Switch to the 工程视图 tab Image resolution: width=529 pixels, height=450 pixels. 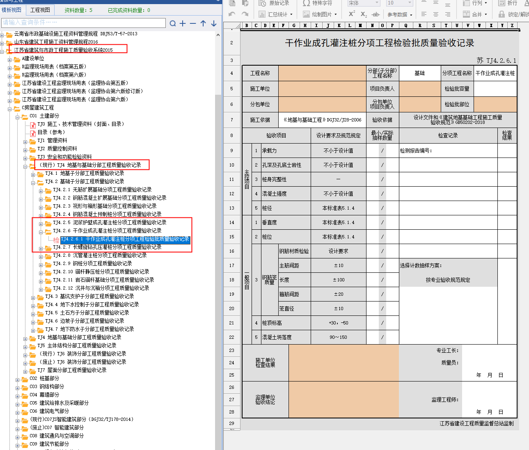(x=40, y=10)
